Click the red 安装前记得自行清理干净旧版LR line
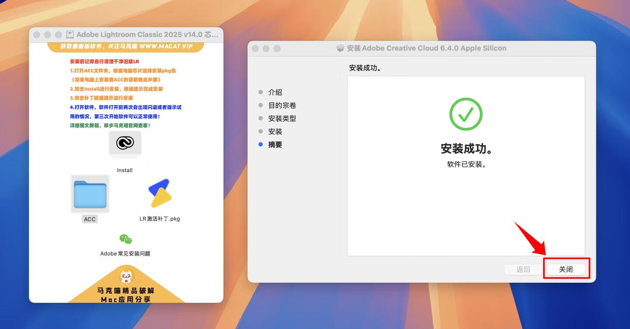This screenshot has width=630, height=329. coord(105,62)
